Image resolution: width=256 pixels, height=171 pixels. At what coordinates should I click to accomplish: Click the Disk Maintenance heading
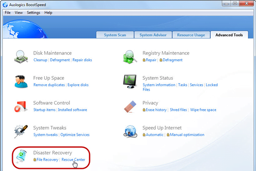click(x=52, y=53)
